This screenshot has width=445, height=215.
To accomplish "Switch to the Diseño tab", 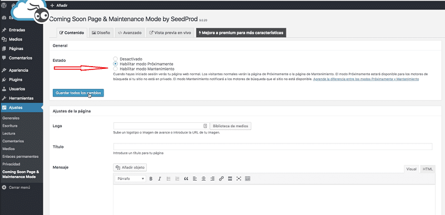I will (x=101, y=33).
